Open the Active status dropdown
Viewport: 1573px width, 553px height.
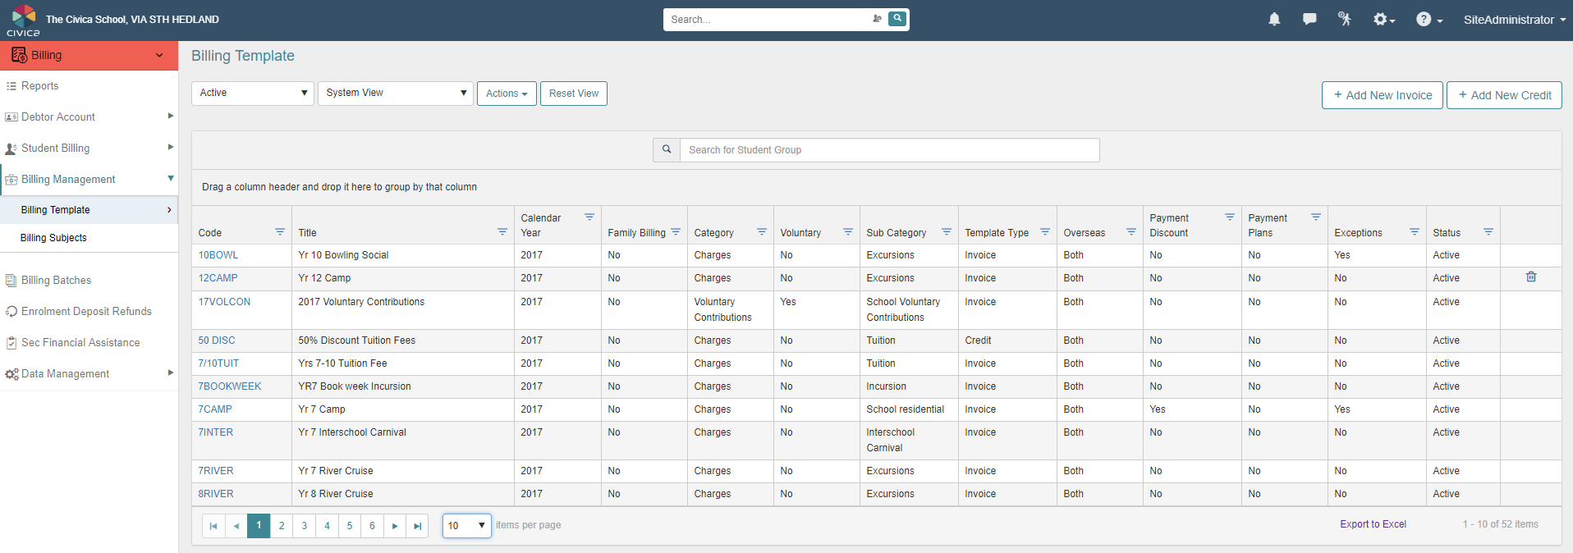tap(253, 93)
